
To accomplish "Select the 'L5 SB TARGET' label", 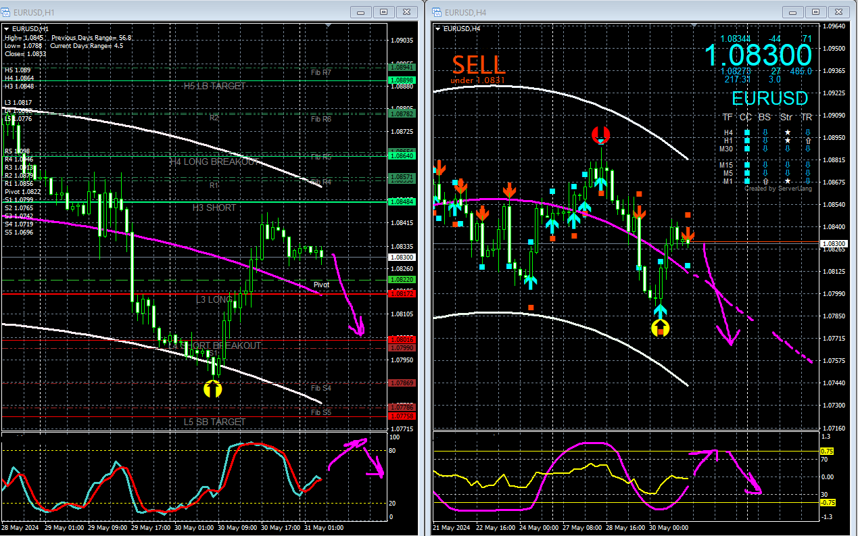I will 214,422.
